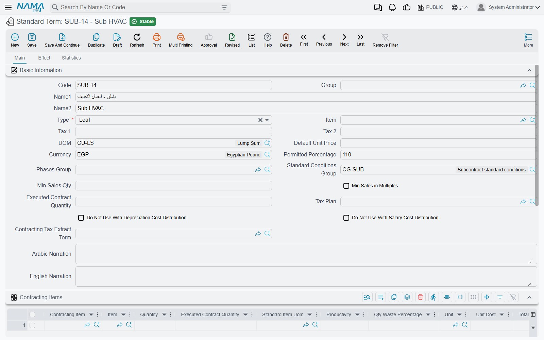Toggle the select-all checkbox in grid header
544x340 pixels.
32,314
